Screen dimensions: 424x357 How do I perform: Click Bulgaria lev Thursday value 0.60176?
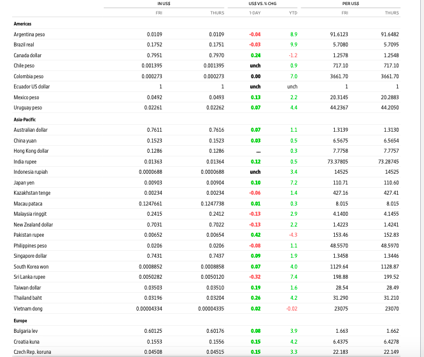click(215, 331)
